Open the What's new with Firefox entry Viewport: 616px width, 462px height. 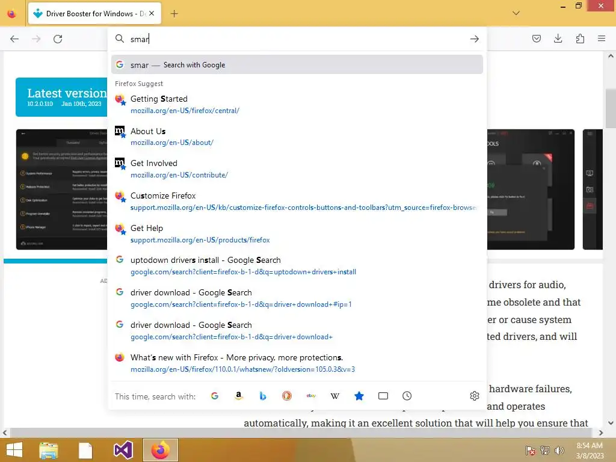[297, 363]
